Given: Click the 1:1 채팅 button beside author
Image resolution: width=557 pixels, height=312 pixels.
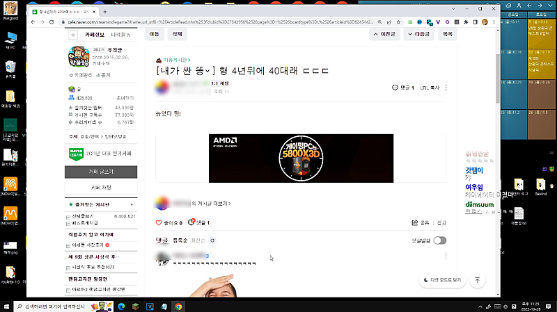Looking at the screenshot, I should pyautogui.click(x=220, y=83).
